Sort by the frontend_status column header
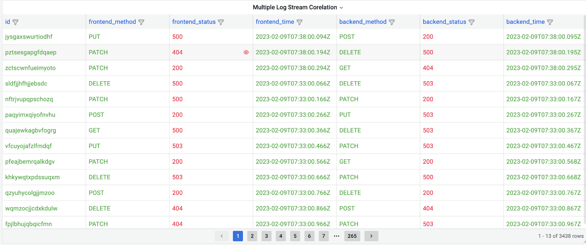The image size is (586, 245). coord(194,22)
